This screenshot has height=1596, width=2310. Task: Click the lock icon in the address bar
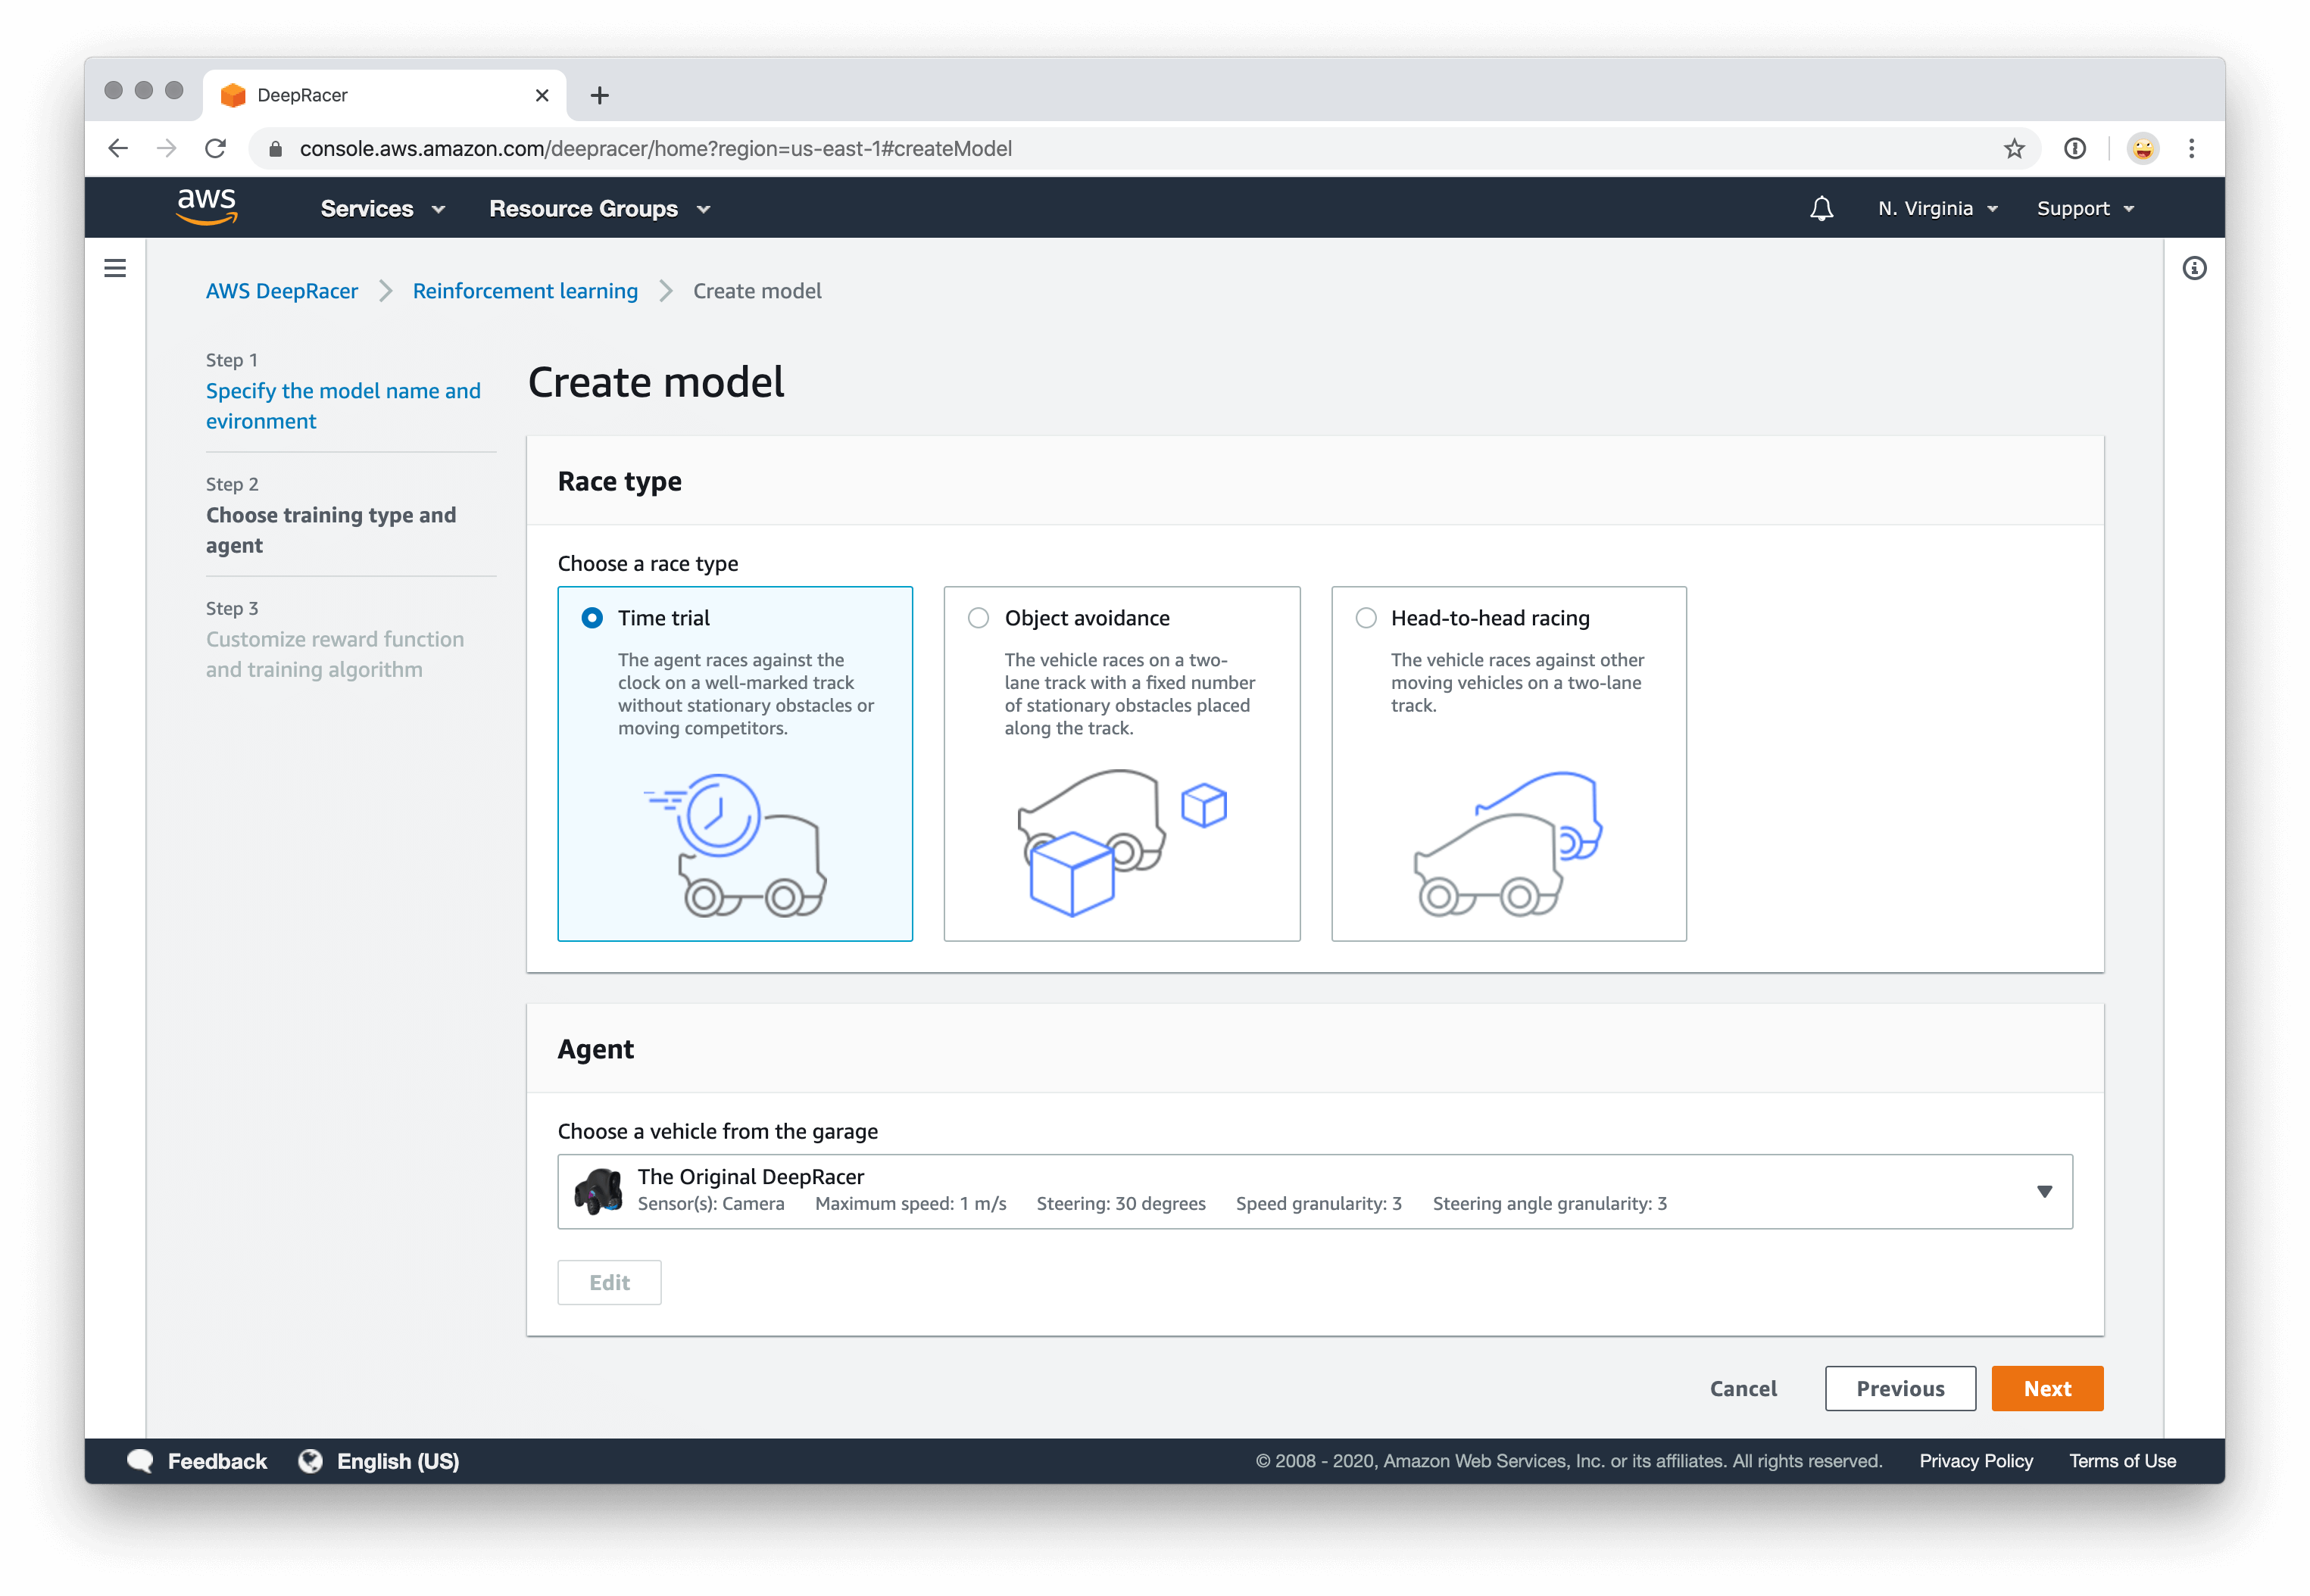[x=276, y=148]
